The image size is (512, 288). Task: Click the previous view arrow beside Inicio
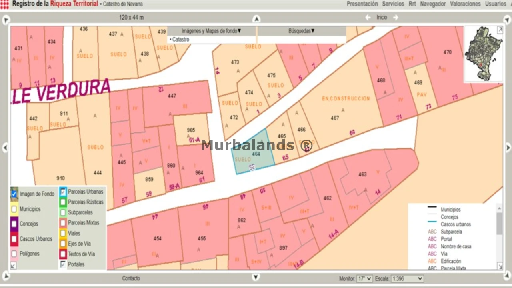tap(368, 18)
